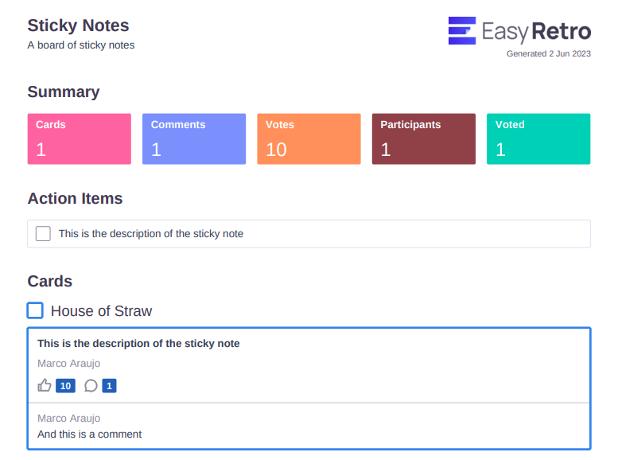Click the card author name Marco Araujo
Screen dimensions: 618x460
click(69, 364)
